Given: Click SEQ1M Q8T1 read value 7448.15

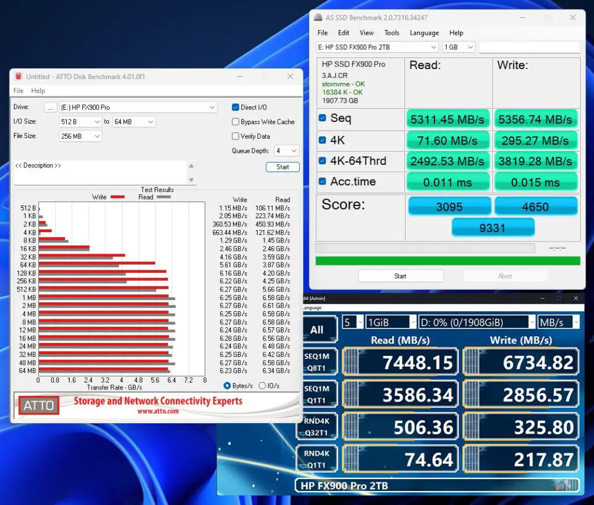Looking at the screenshot, I should click(400, 362).
